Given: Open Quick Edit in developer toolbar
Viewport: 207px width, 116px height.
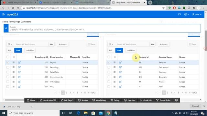Looking at the screenshot, I should click(146, 100).
